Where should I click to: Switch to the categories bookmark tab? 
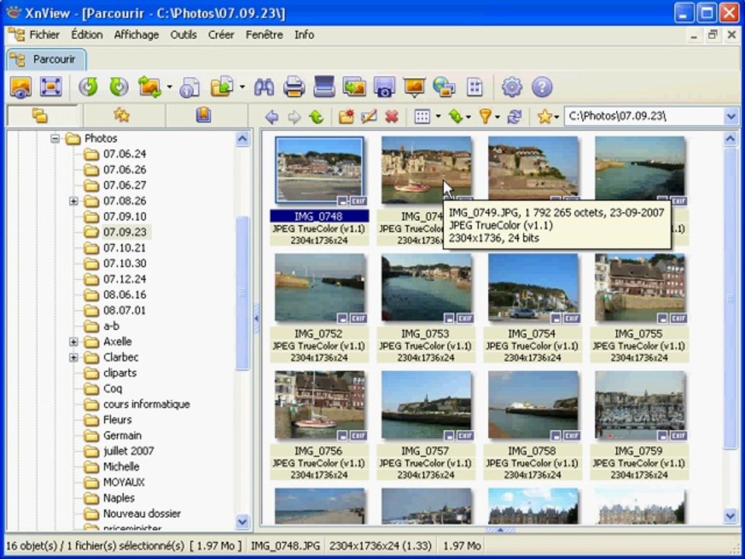pyautogui.click(x=203, y=116)
